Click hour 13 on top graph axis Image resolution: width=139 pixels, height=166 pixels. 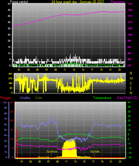[x=74, y=70]
